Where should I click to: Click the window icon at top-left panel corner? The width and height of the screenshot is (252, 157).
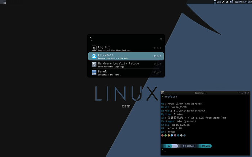click(5, 3)
